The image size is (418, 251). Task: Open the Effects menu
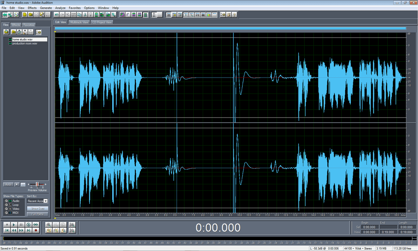[32, 8]
